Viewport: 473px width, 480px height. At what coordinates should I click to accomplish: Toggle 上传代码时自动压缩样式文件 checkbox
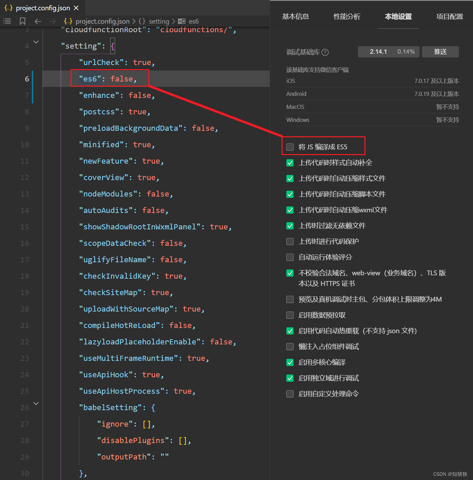(x=290, y=178)
